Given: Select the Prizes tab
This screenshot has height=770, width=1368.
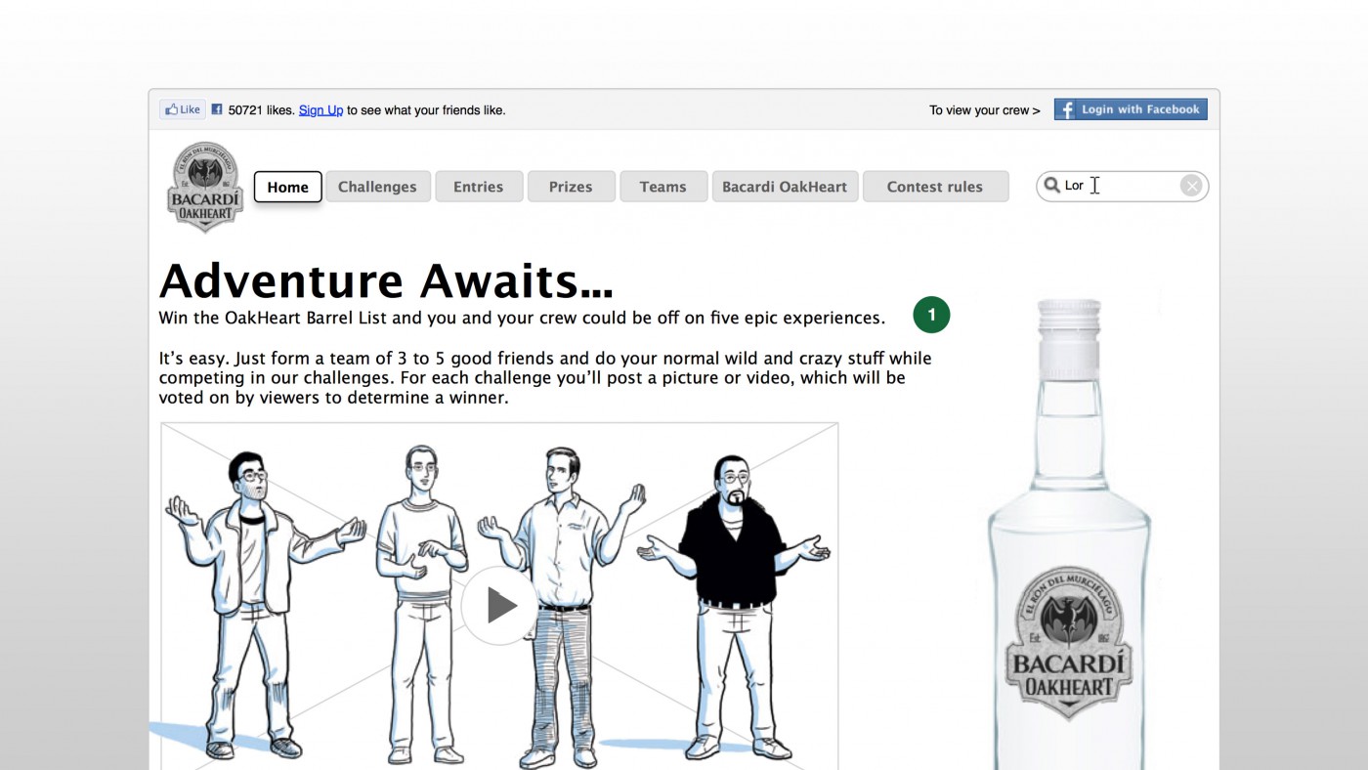Looking at the screenshot, I should [571, 187].
